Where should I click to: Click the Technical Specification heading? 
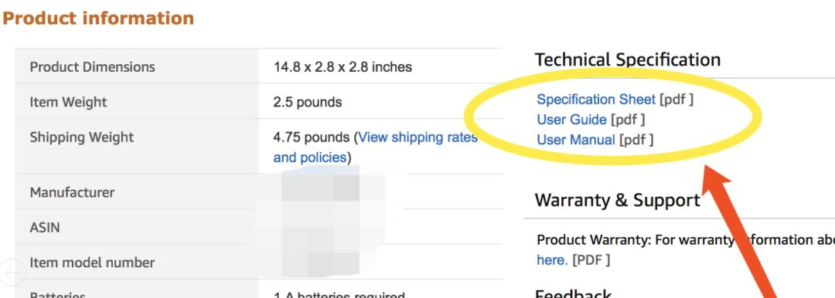point(627,59)
